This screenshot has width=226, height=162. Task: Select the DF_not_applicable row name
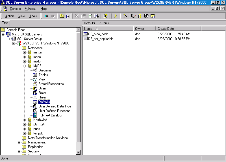101,39
